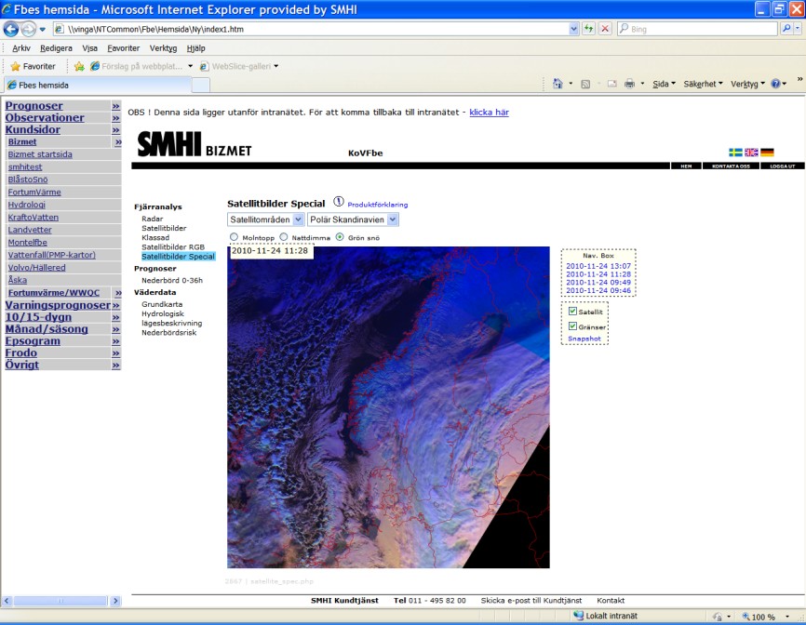Open the Bizmet startsida sidebar link
The width and height of the screenshot is (806, 625).
point(40,154)
